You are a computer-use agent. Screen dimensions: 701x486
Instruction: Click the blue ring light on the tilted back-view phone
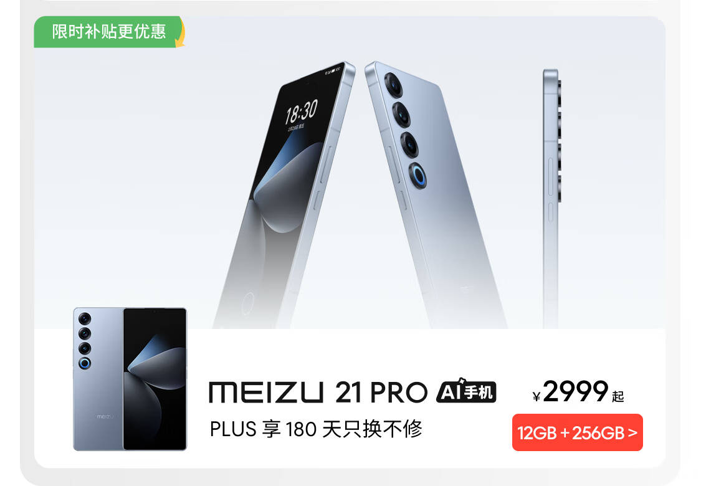click(x=417, y=175)
